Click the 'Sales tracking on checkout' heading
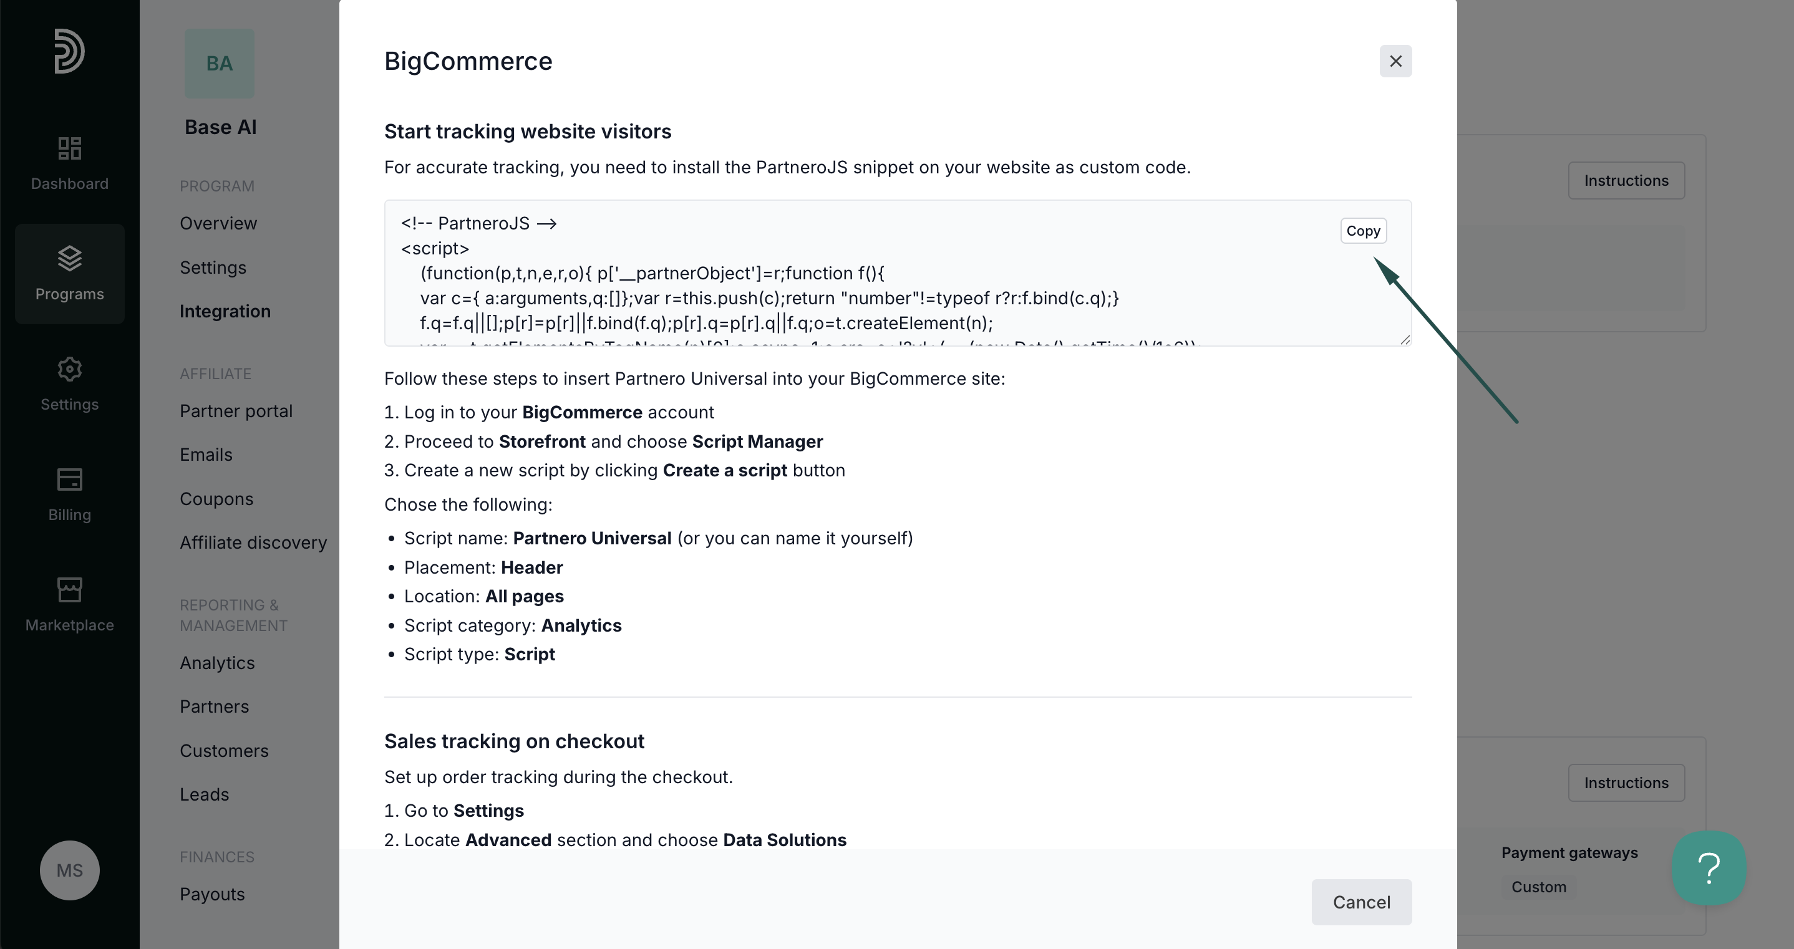 coord(515,741)
